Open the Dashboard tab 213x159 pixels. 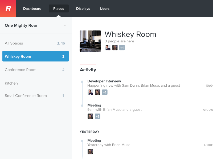click(32, 8)
